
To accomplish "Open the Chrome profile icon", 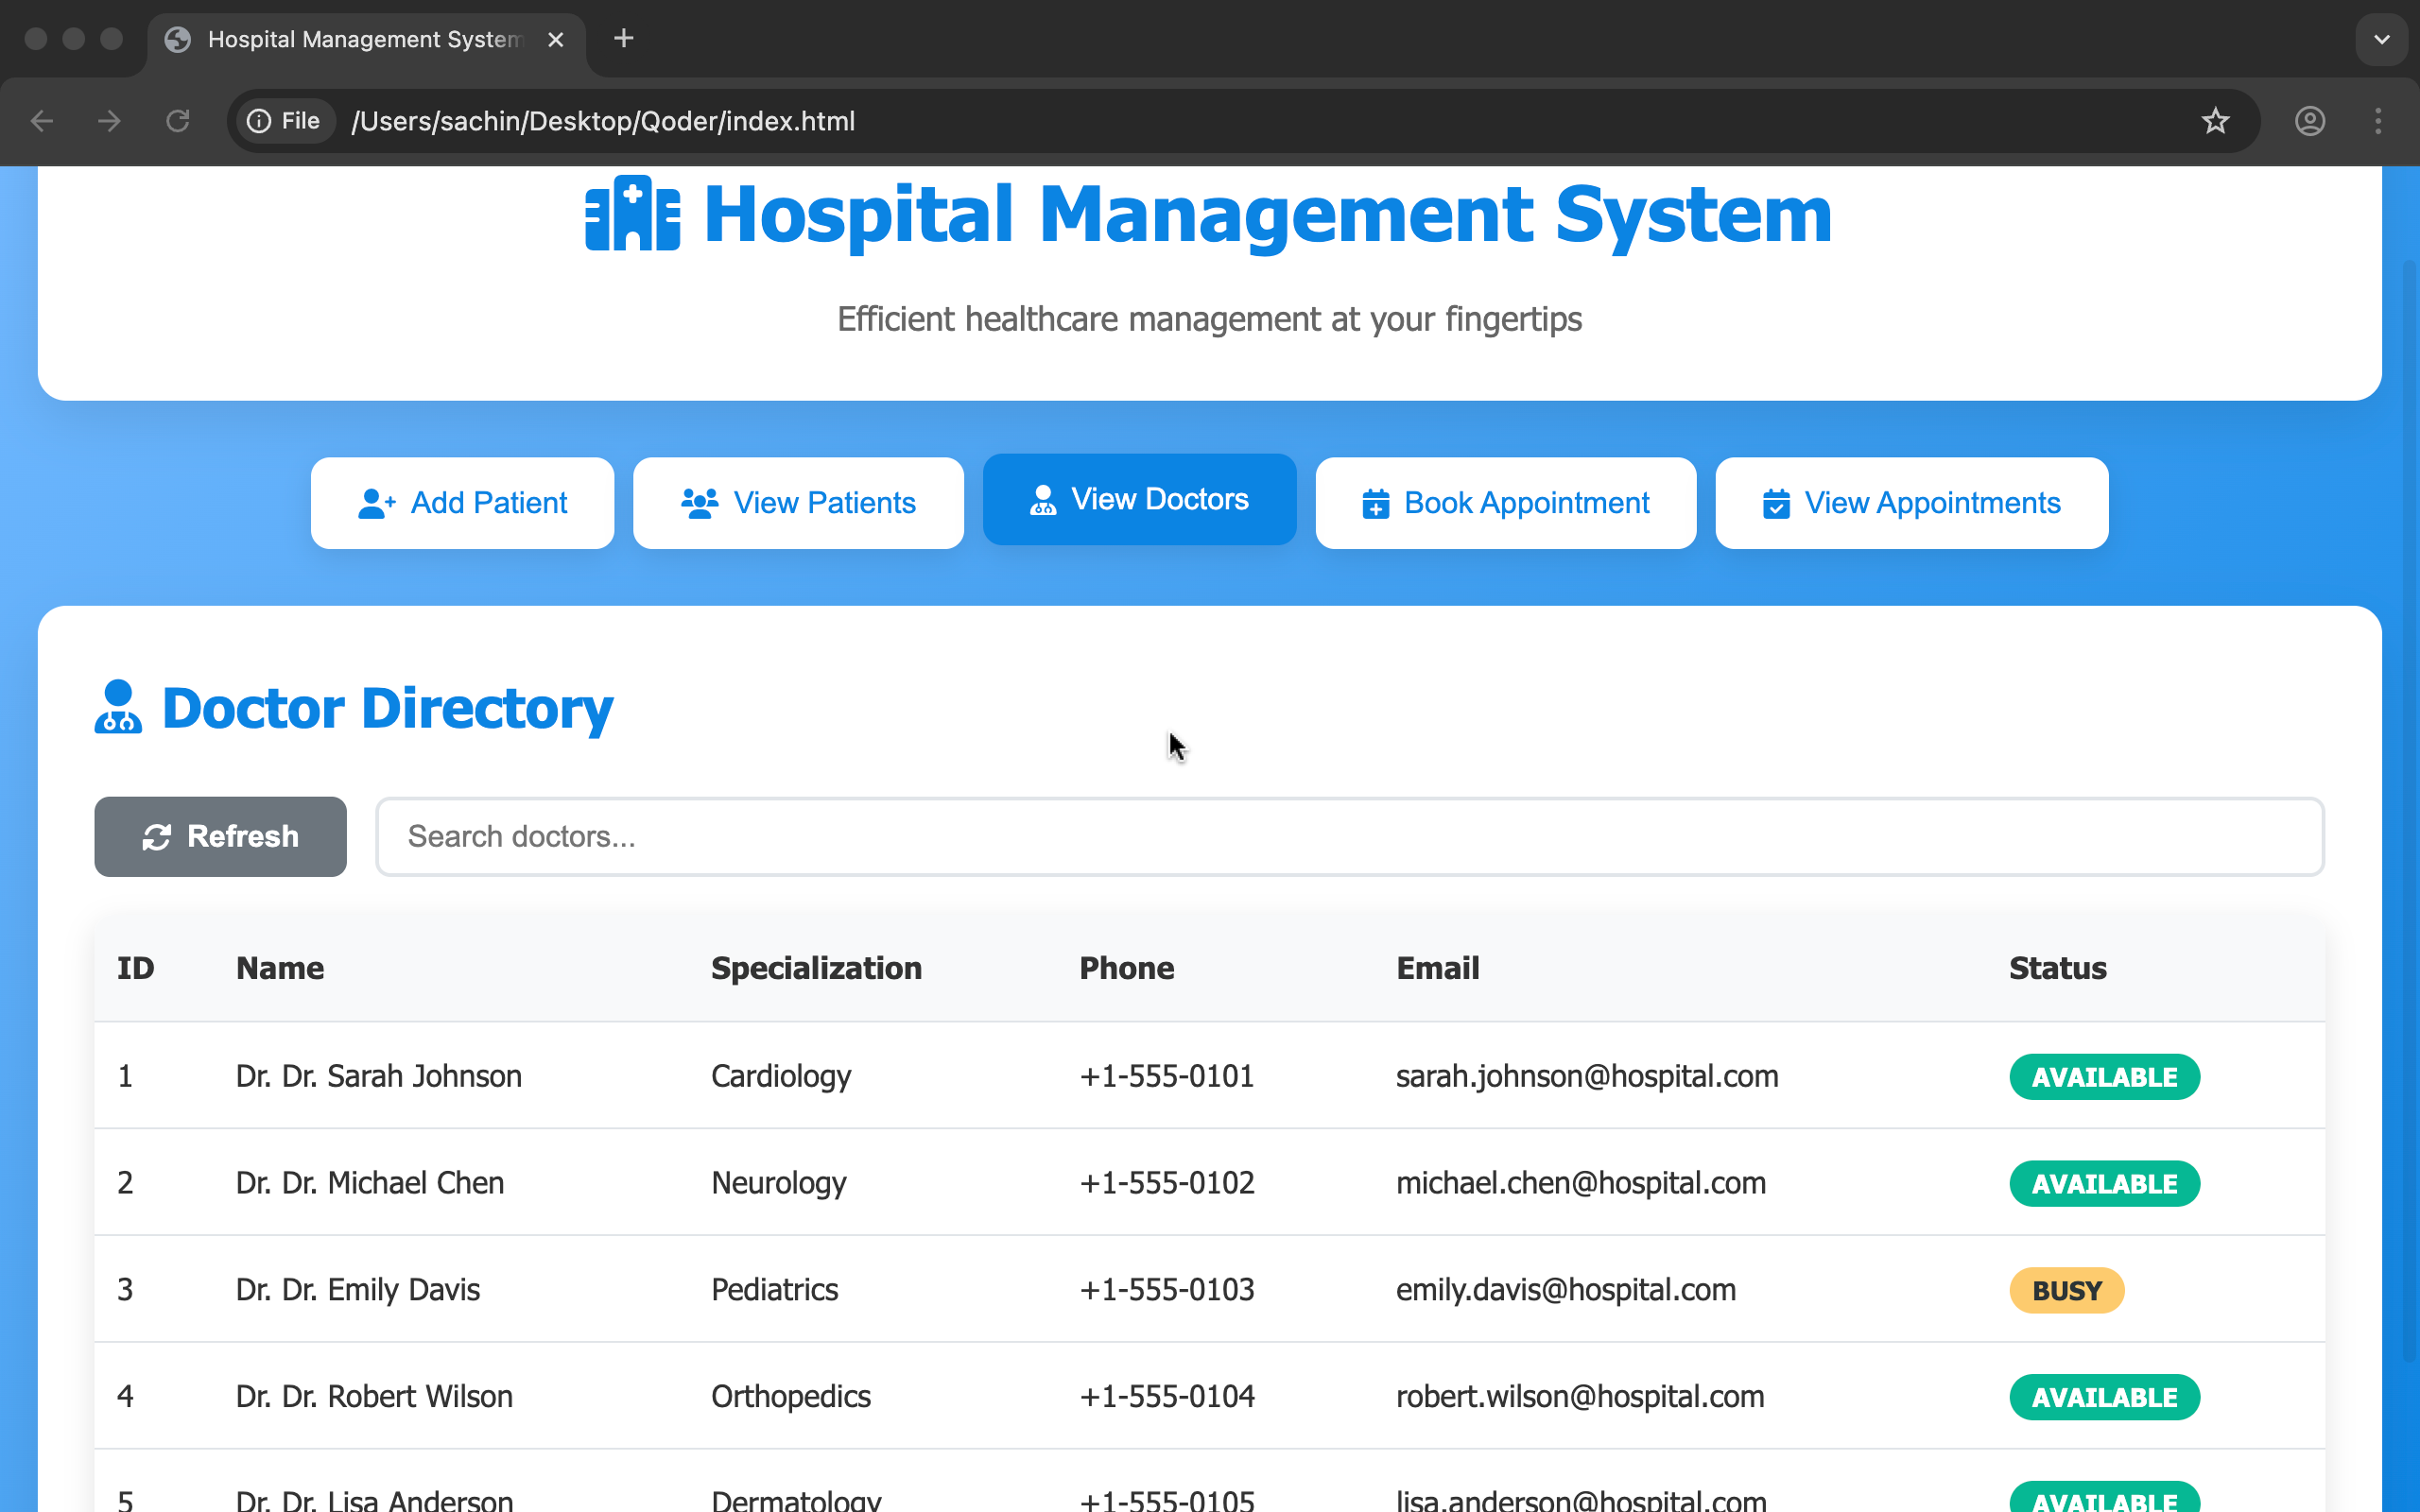I will pos(2309,121).
